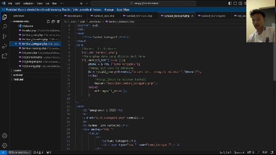Click the command center search box
This screenshot has height=155, width=276.
pos(144,3)
